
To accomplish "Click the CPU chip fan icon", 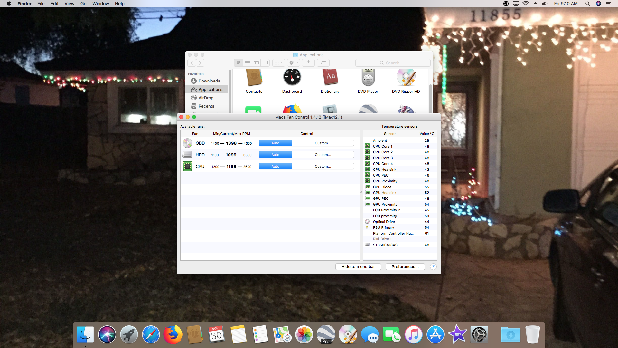I will click(x=187, y=166).
